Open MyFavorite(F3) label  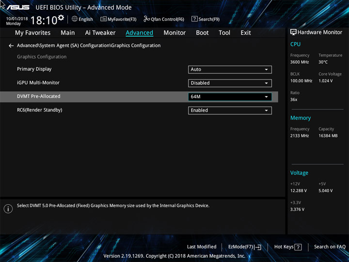tap(122, 19)
